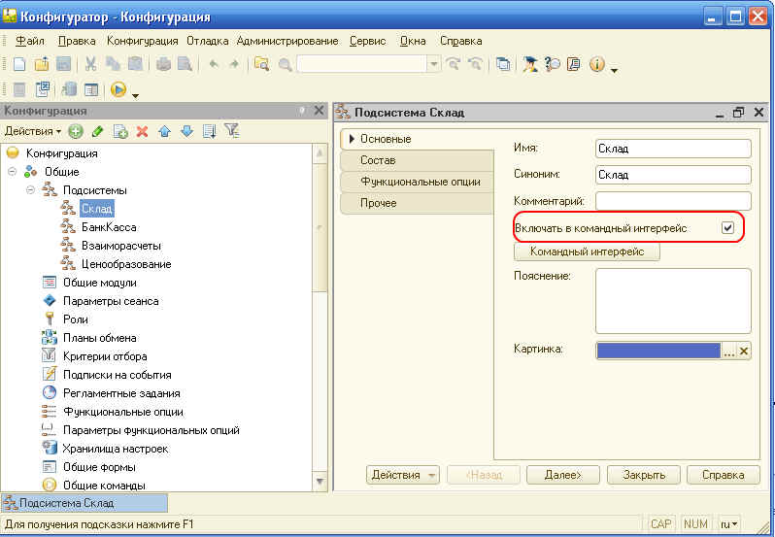The width and height of the screenshot is (775, 537).
Task: Click the Update database configuration icon
Action: coord(69,89)
